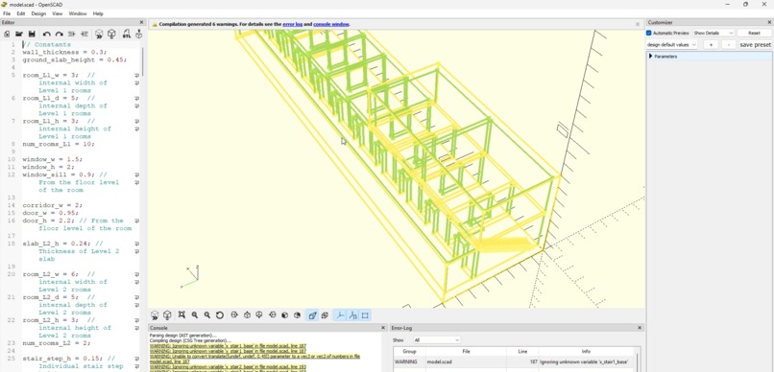Toggle Show Scale Markers in the viewport toolbar
Image resolution: width=774 pixels, height=372 pixels.
(352, 315)
